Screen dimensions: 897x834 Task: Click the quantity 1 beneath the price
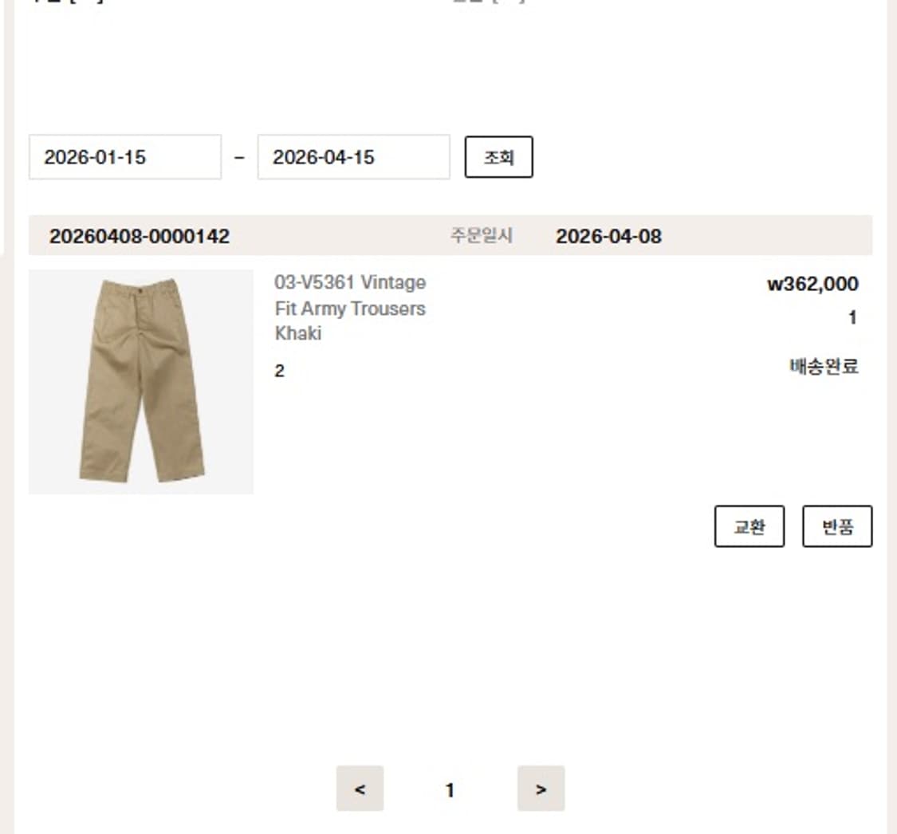pos(852,317)
